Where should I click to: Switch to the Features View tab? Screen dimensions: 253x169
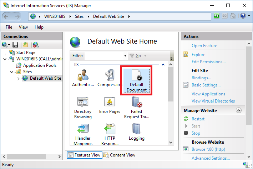pos(85,155)
